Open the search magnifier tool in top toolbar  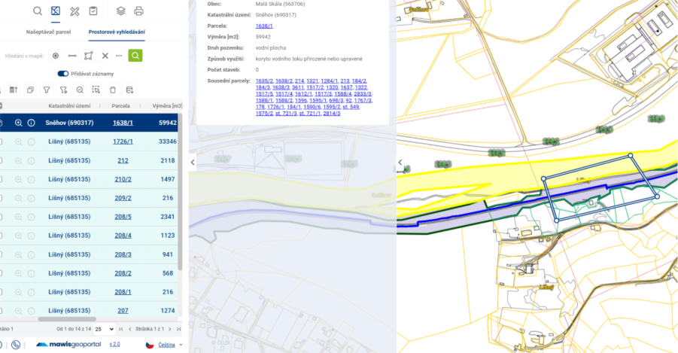tap(38, 11)
